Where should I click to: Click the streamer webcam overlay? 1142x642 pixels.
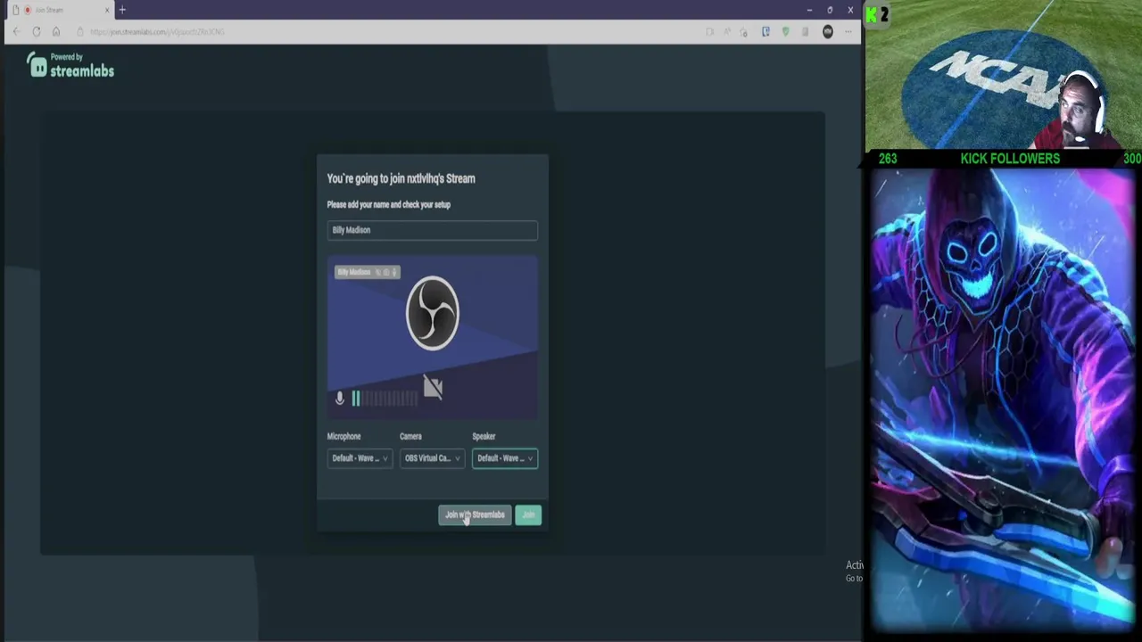(1004, 75)
